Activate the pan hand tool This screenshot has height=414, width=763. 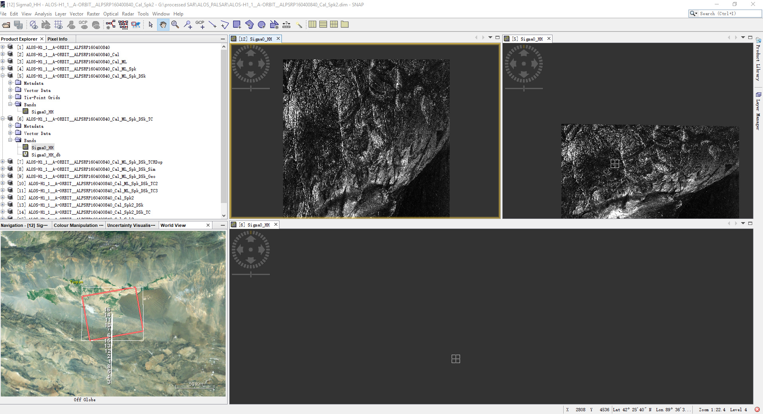(163, 25)
